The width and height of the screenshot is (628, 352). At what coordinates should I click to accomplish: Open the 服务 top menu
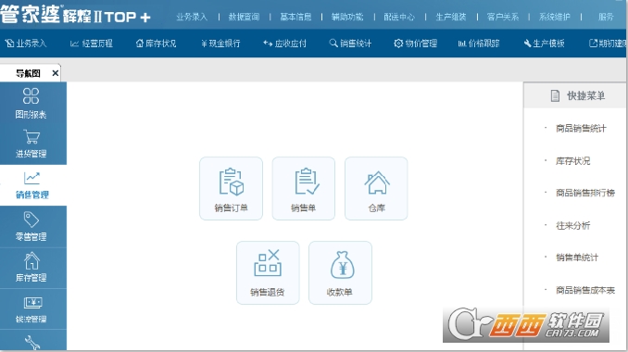coord(606,17)
